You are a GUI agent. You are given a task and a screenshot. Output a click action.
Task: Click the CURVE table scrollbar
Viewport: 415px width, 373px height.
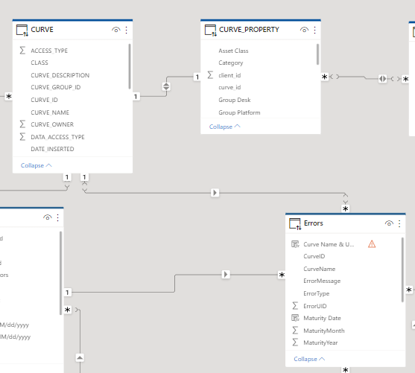(130, 66)
